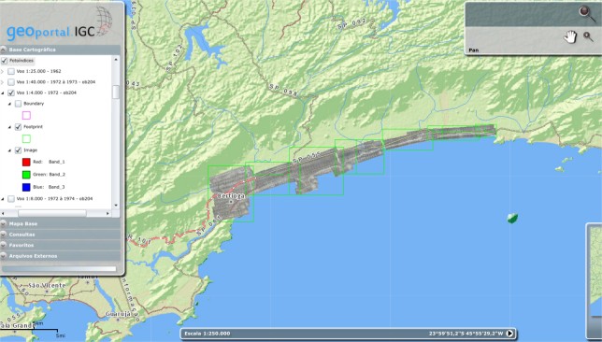This screenshot has height=342, width=602.
Task: Click the small green island in the sea
Action: pyautogui.click(x=512, y=219)
